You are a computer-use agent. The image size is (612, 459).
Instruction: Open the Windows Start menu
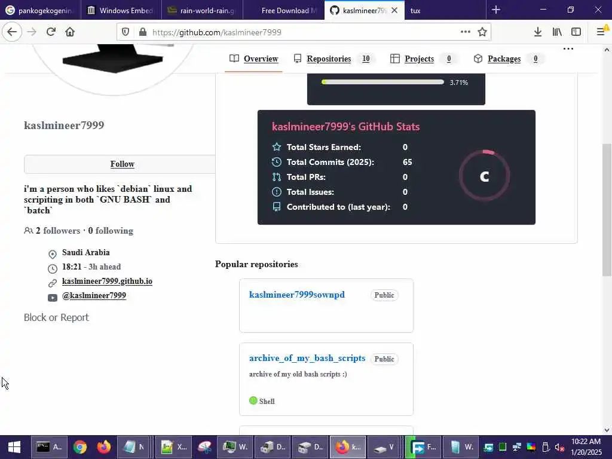tap(14, 447)
